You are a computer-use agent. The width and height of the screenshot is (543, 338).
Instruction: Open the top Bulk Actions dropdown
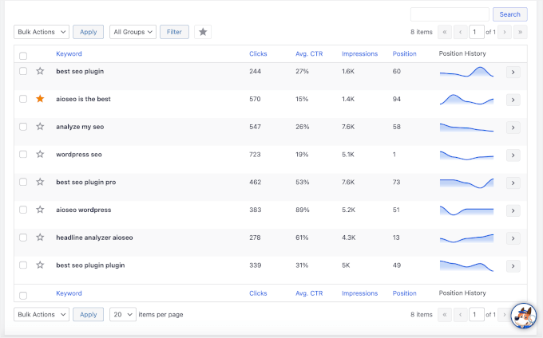[42, 32]
